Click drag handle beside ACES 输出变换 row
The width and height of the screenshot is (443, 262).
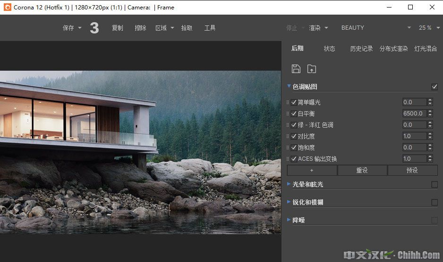(x=288, y=159)
